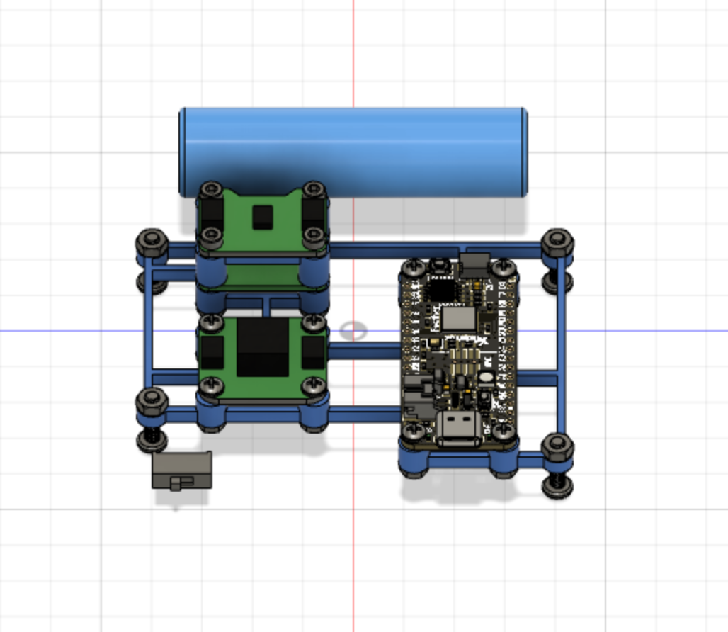
Task: Select the USB-C connector on the black board
Action: pyautogui.click(x=457, y=429)
